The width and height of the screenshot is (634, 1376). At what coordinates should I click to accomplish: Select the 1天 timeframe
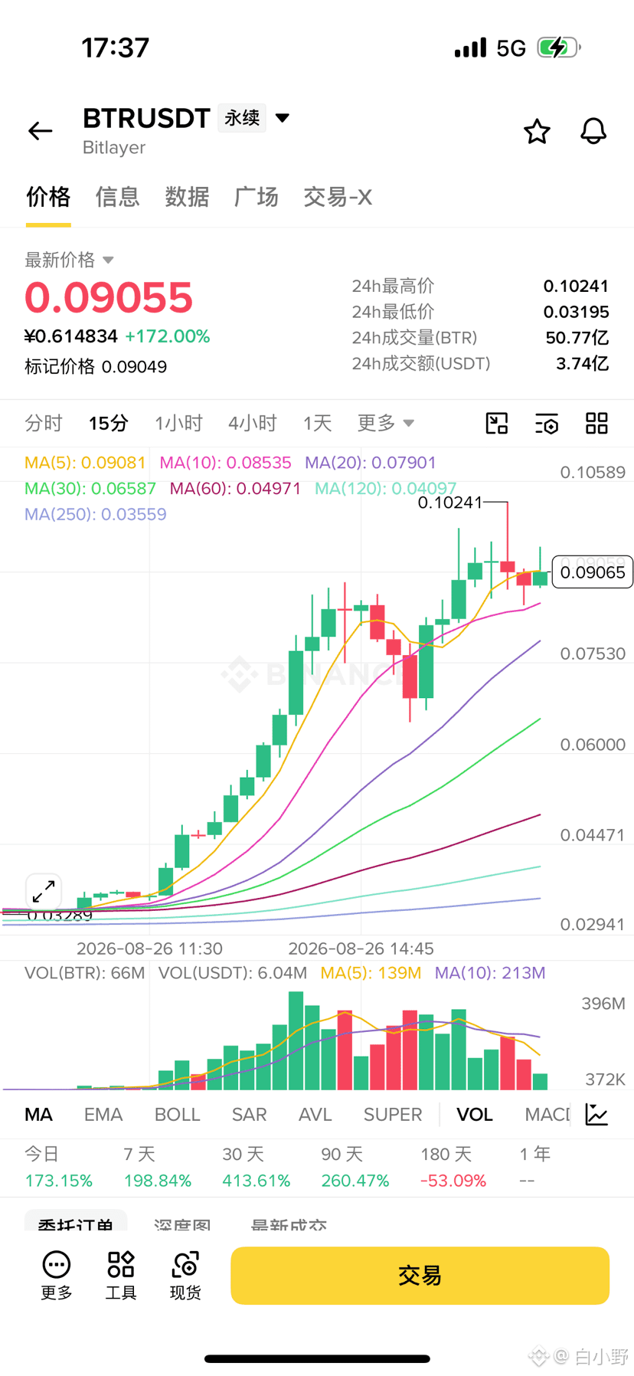(x=317, y=423)
